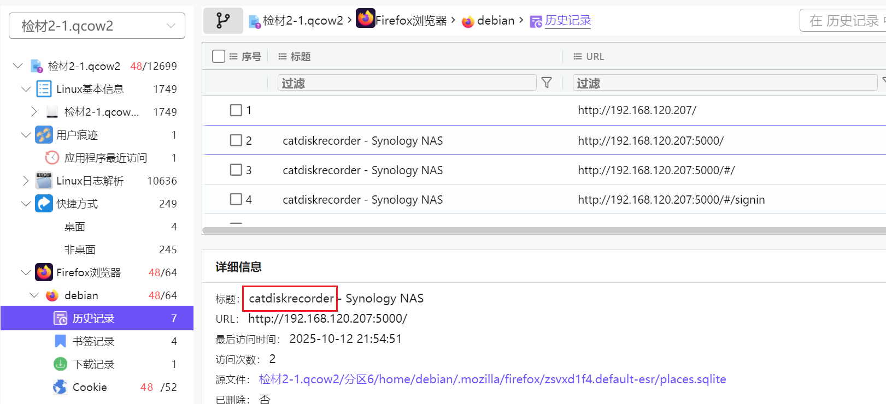Toggle the select-all checkbox in header
This screenshot has width=886, height=404.
[x=219, y=56]
